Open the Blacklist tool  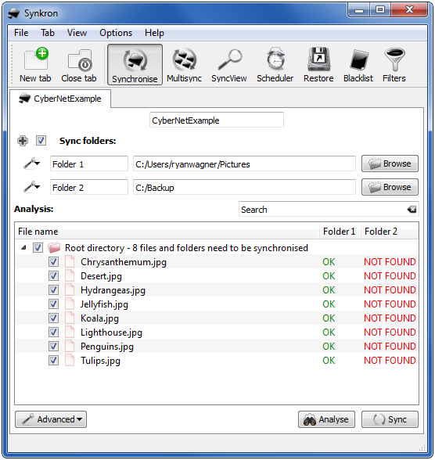tap(358, 65)
